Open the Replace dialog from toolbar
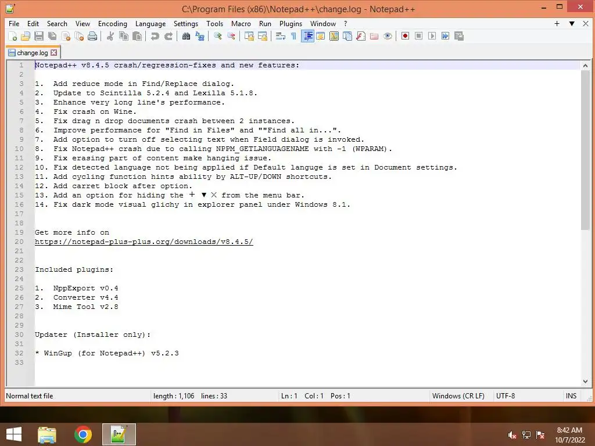The height and width of the screenshot is (446, 595). point(200,36)
